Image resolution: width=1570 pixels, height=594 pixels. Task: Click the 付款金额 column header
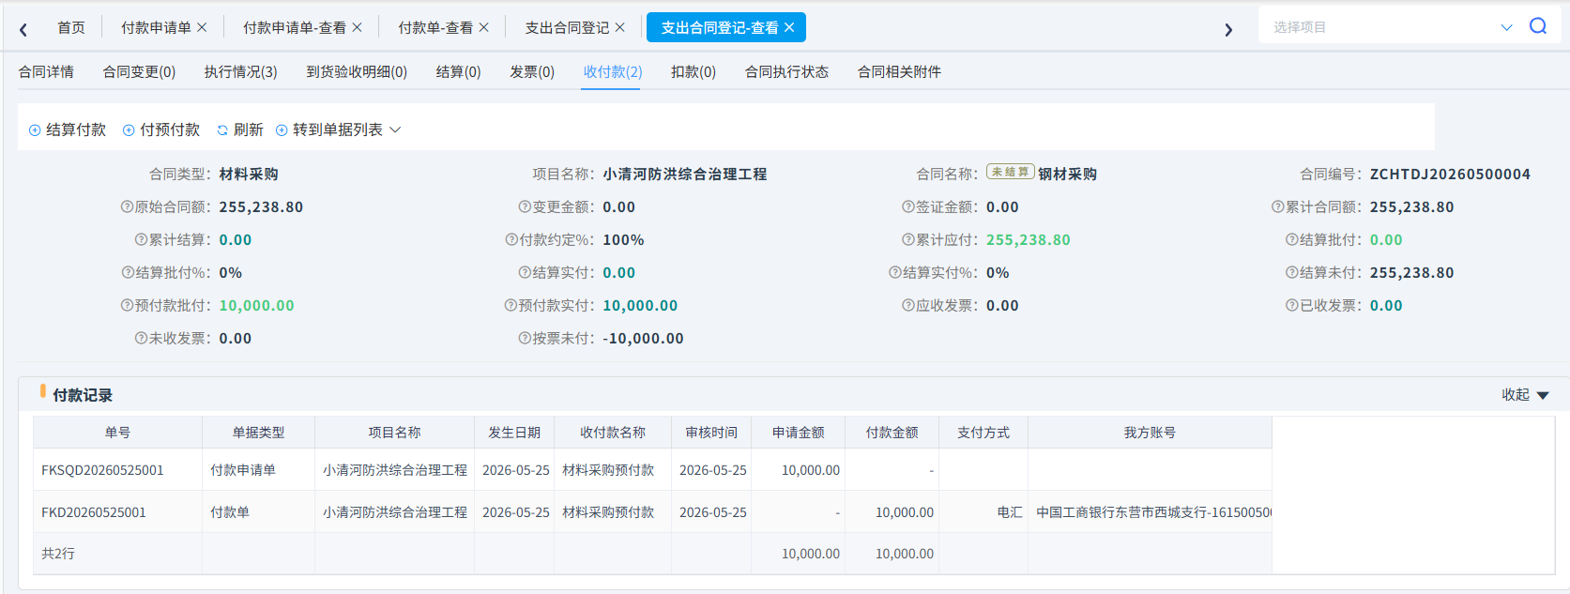point(892,433)
